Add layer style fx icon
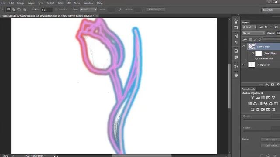 point(267,85)
